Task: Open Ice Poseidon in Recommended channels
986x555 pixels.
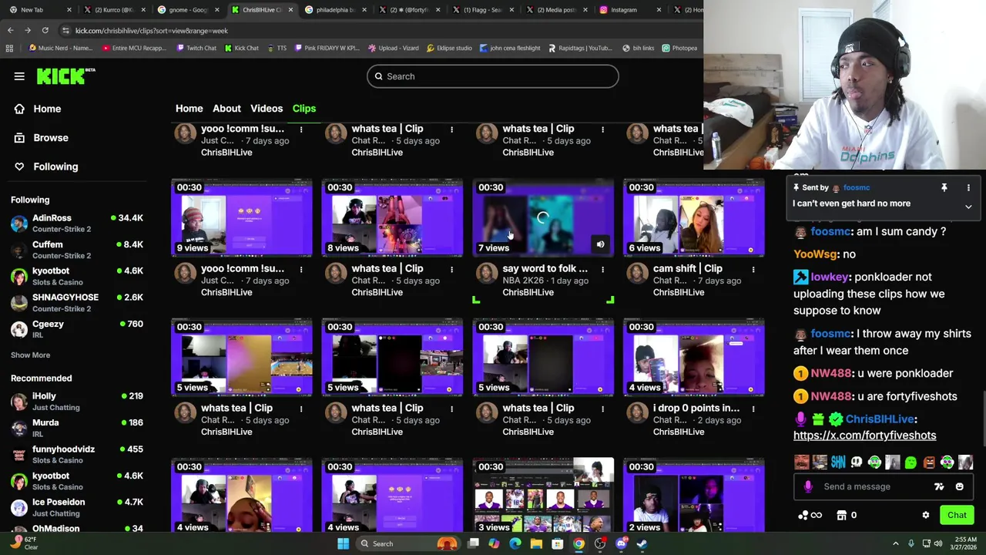Action: 77,507
